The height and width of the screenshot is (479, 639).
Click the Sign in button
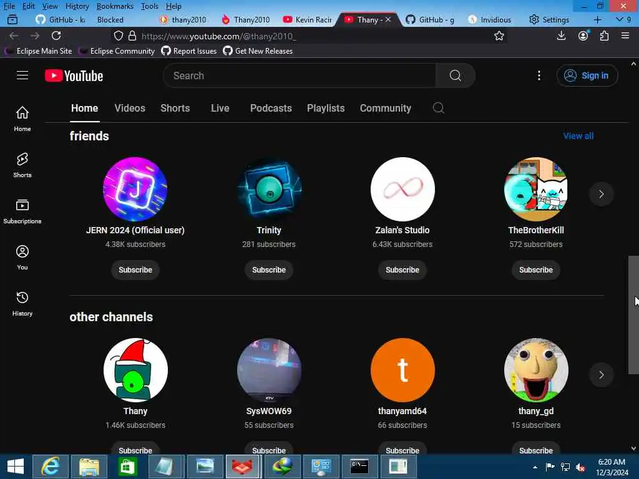tap(587, 75)
